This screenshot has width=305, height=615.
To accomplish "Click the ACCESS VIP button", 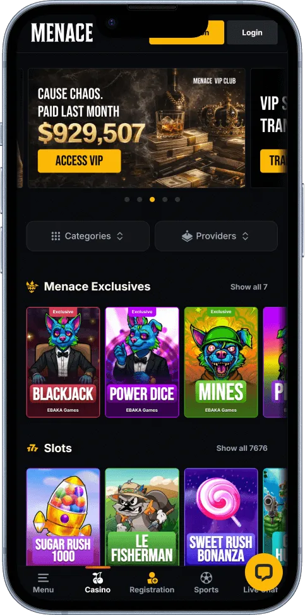I will point(79,161).
